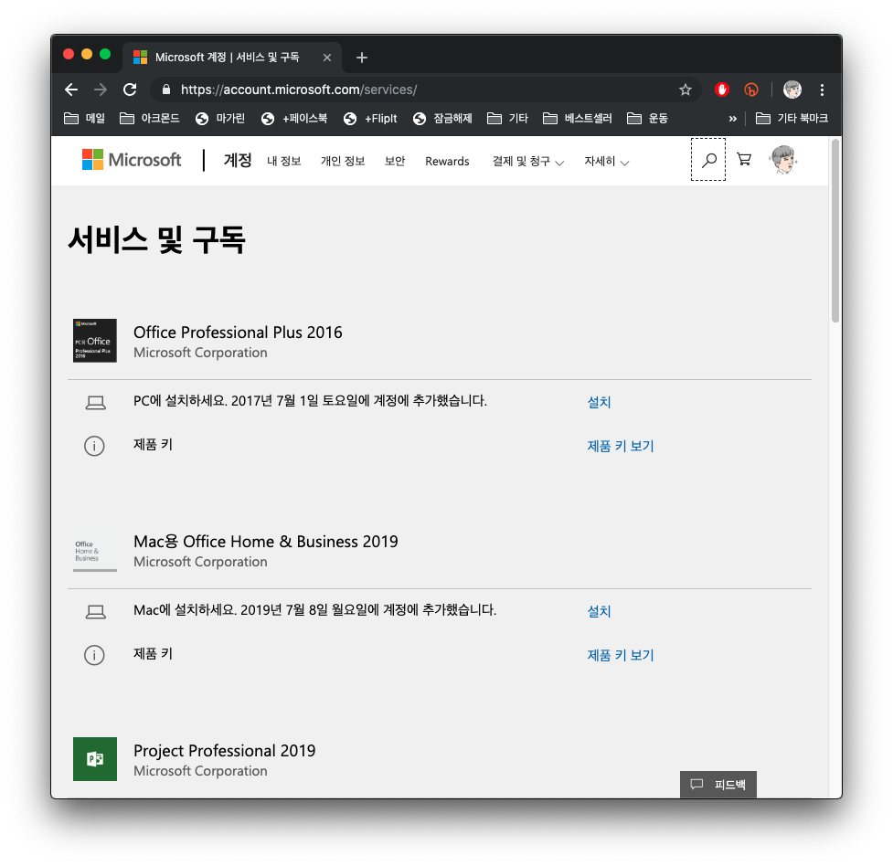
Task: Open Rewards menu item
Action: point(447,161)
